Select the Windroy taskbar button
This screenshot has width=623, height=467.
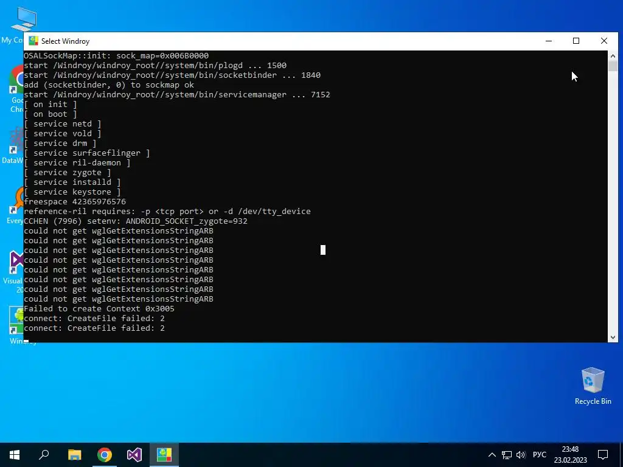pos(164,455)
